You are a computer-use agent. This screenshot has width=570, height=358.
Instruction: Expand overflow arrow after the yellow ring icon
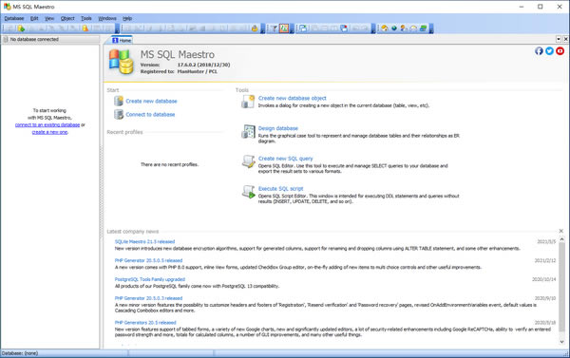[x=262, y=28]
